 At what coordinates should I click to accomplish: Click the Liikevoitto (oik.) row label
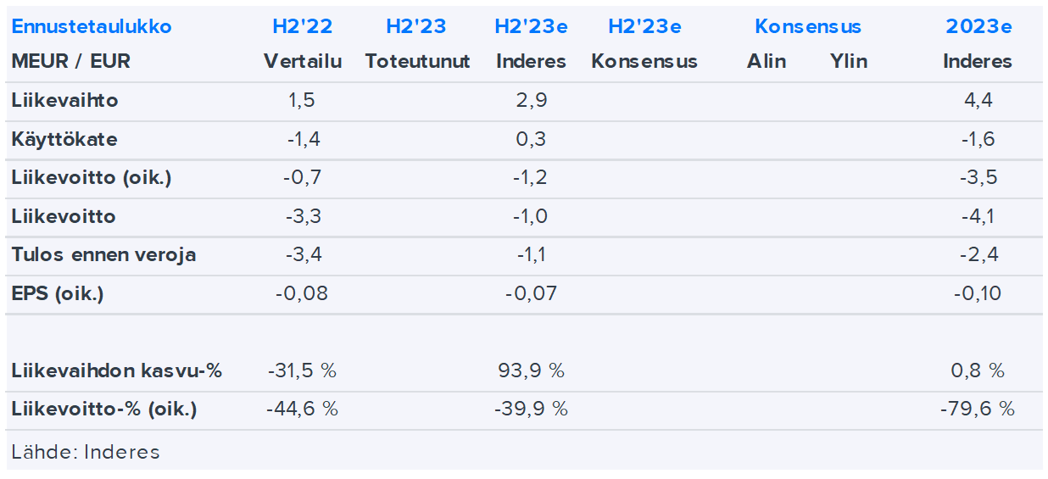tap(92, 178)
